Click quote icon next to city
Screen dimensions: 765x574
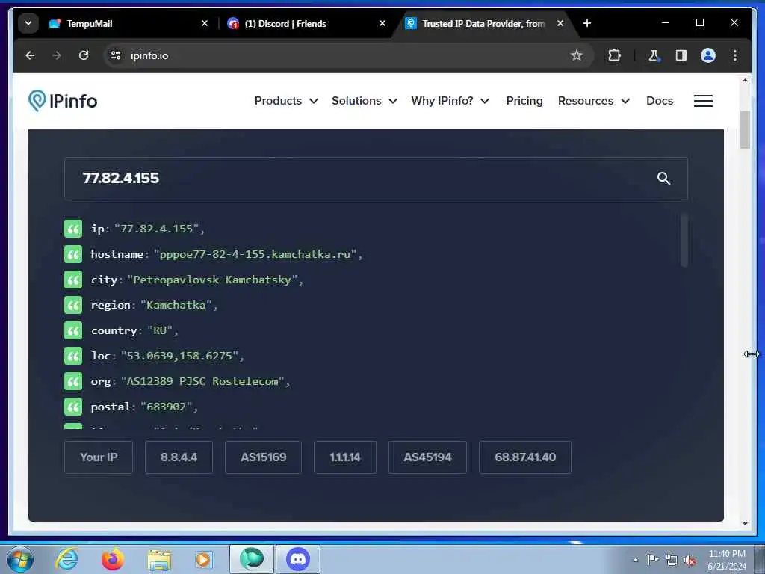tap(73, 280)
